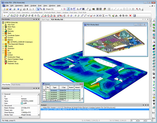Expand the Geometry tree node

(3, 31)
